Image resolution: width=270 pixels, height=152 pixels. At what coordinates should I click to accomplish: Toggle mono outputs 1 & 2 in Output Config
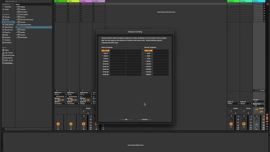pyautogui.click(x=105, y=51)
